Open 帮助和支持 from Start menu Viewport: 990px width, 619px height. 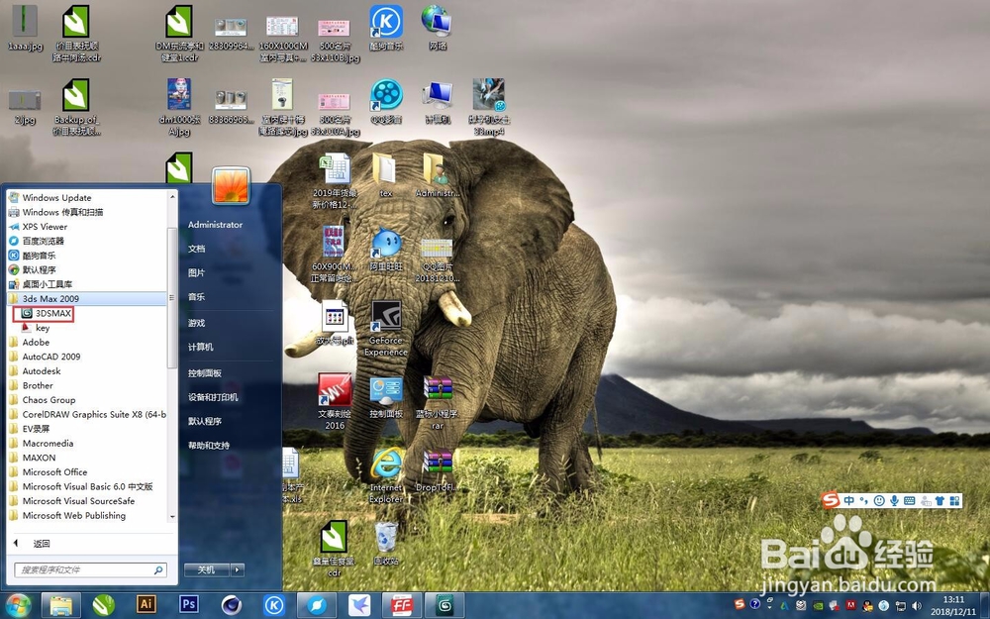(209, 446)
